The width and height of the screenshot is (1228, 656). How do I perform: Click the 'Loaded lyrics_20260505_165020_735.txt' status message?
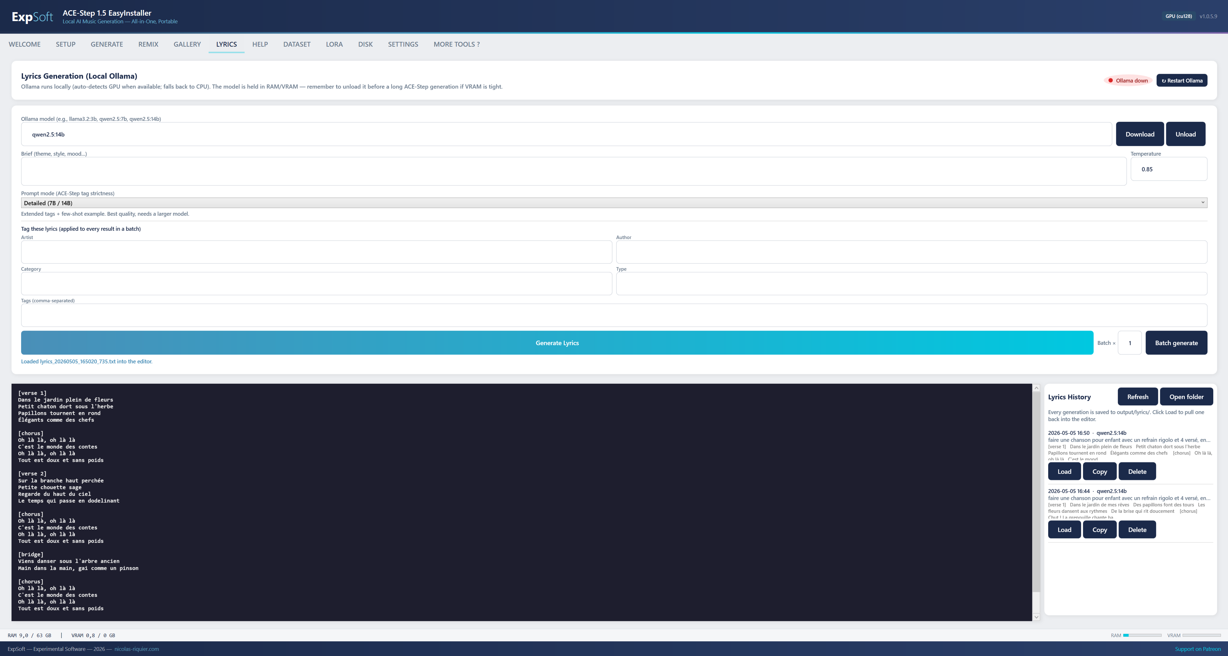87,361
